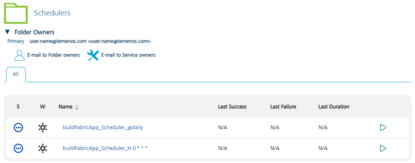Viewport: 415px width, 163px height.
Task: Open buildFabricApp_Scheduler_H 0 * * * job link
Action: 105,148
